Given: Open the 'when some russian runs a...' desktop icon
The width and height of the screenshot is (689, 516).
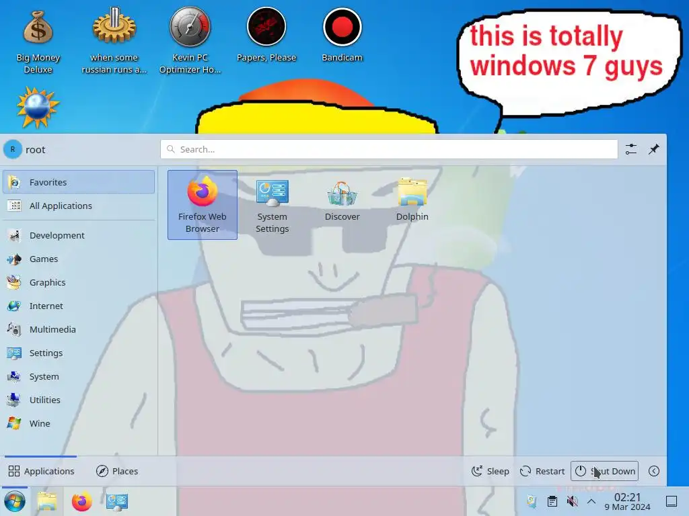Looking at the screenshot, I should click(x=114, y=41).
